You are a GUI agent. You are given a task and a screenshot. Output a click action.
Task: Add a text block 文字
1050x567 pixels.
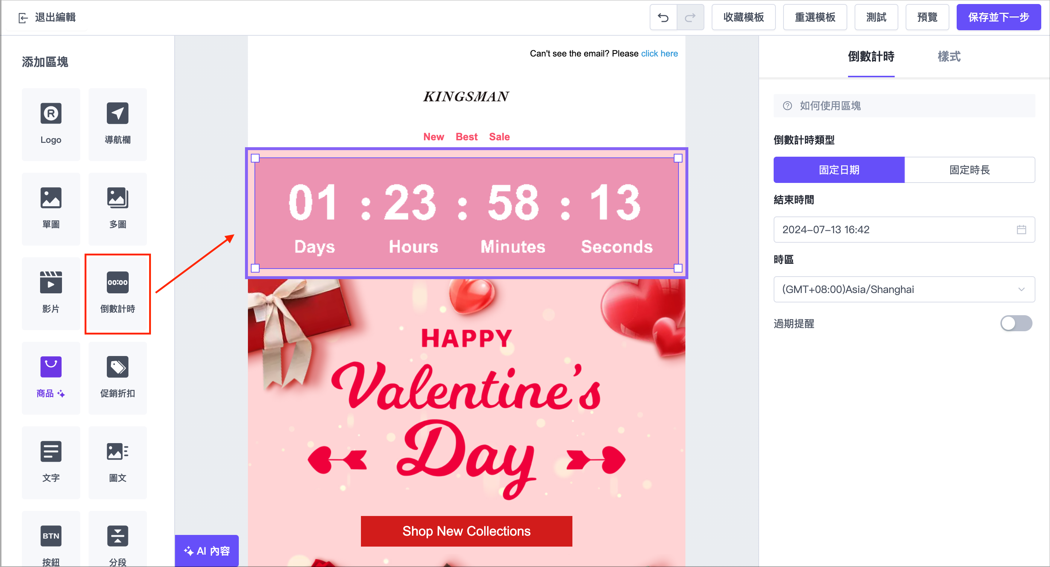[x=51, y=462]
